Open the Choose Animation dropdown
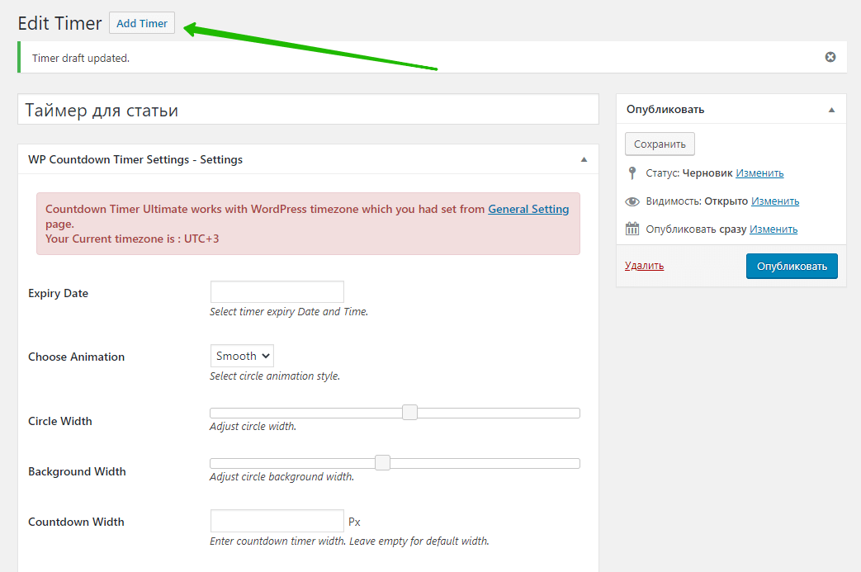 point(242,356)
